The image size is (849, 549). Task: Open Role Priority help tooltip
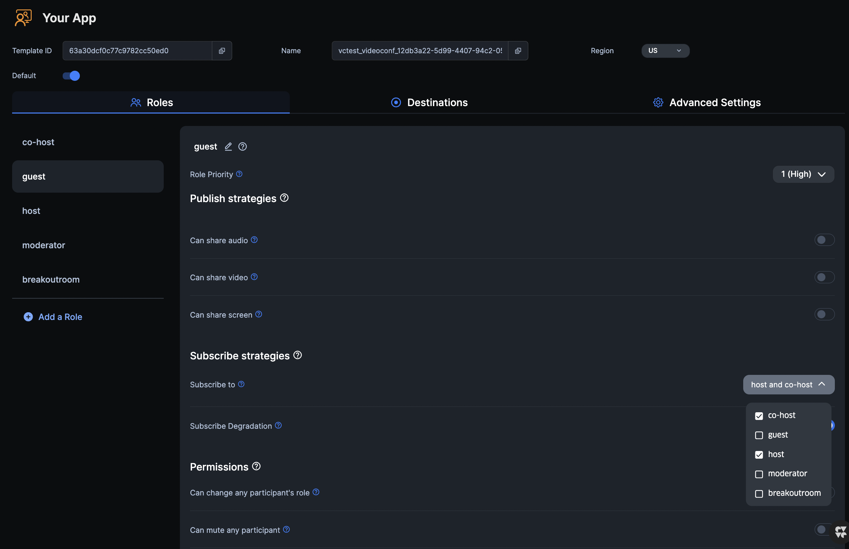pos(239,174)
